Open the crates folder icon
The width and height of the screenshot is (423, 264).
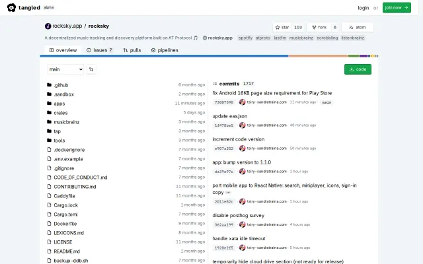point(49,112)
